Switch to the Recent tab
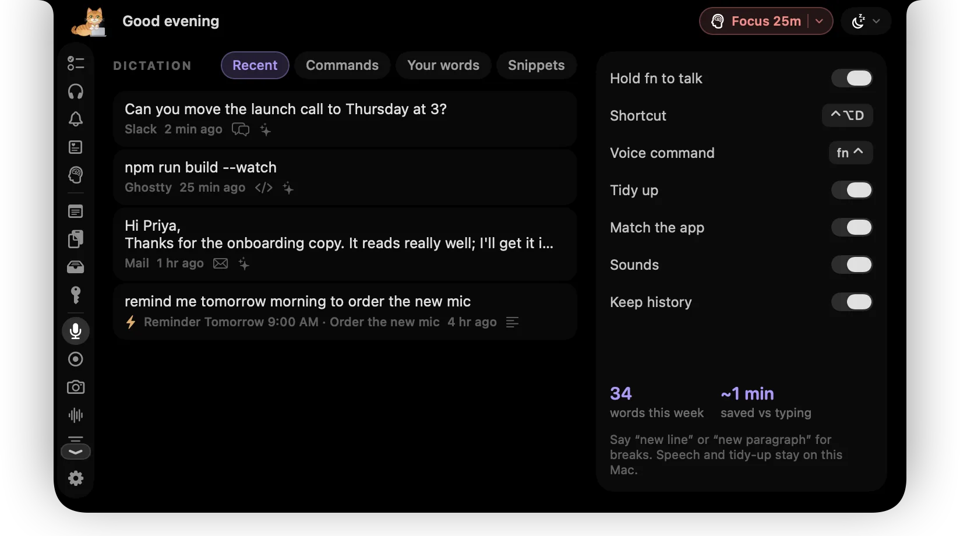 tap(255, 65)
